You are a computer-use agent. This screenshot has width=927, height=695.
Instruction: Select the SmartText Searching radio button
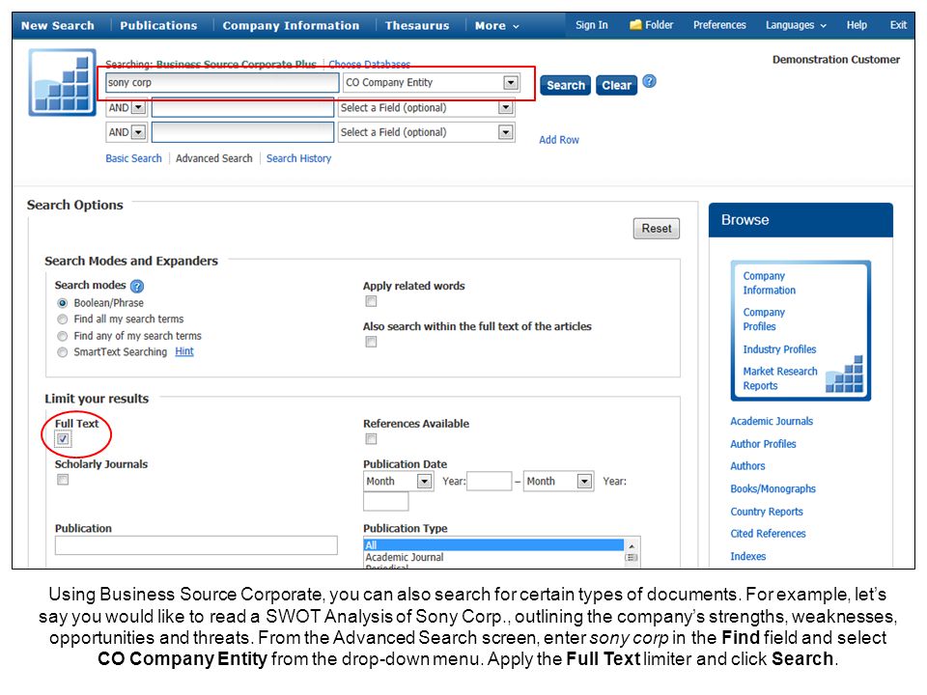tap(62, 352)
